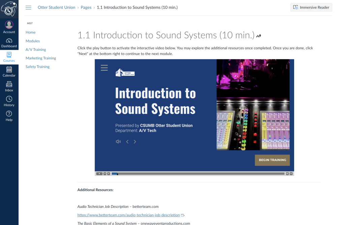Toggle the course navigation hamburger menu
345x225 pixels.
click(28, 7)
